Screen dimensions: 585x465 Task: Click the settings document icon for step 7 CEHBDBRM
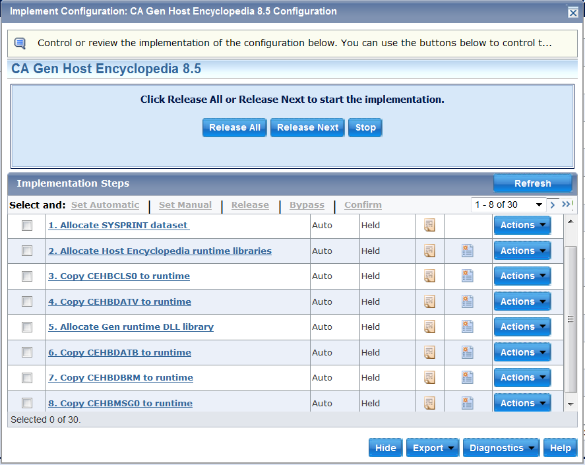pos(468,378)
